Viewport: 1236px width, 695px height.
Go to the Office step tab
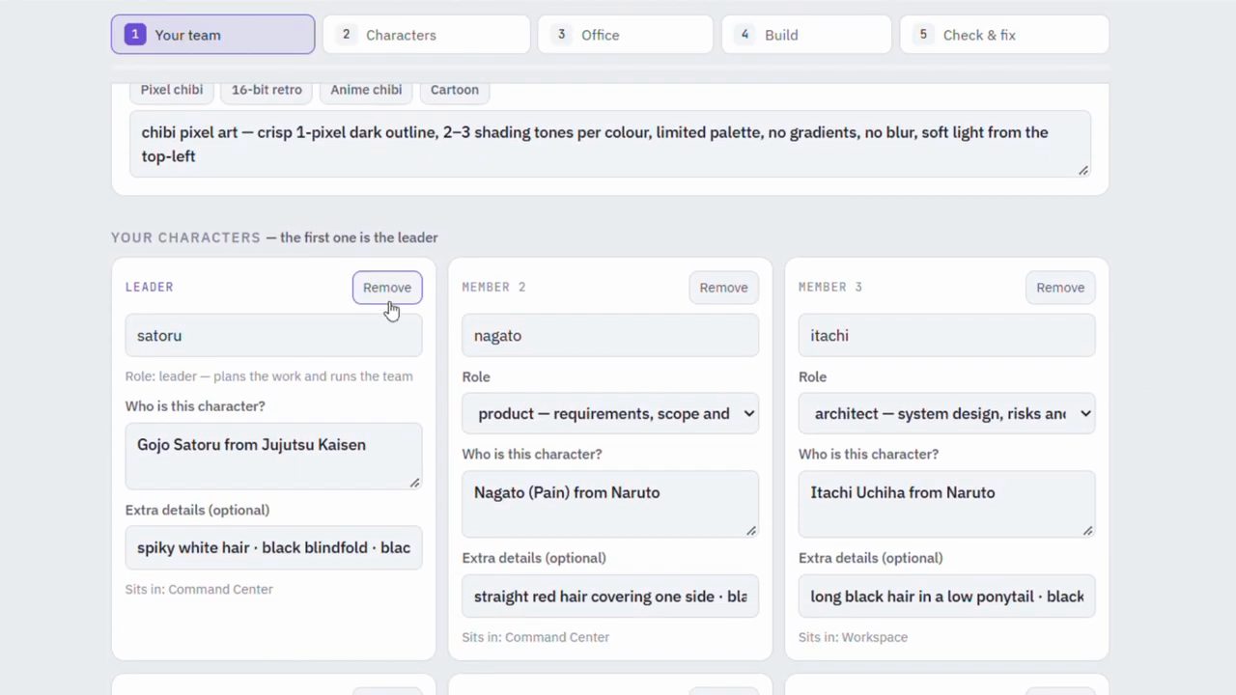625,35
